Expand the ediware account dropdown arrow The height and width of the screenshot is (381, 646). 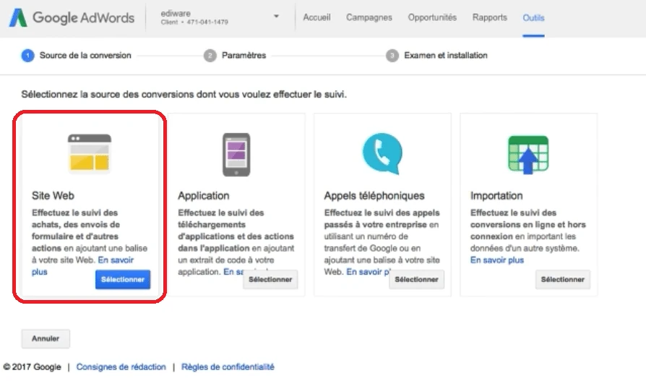tap(275, 17)
